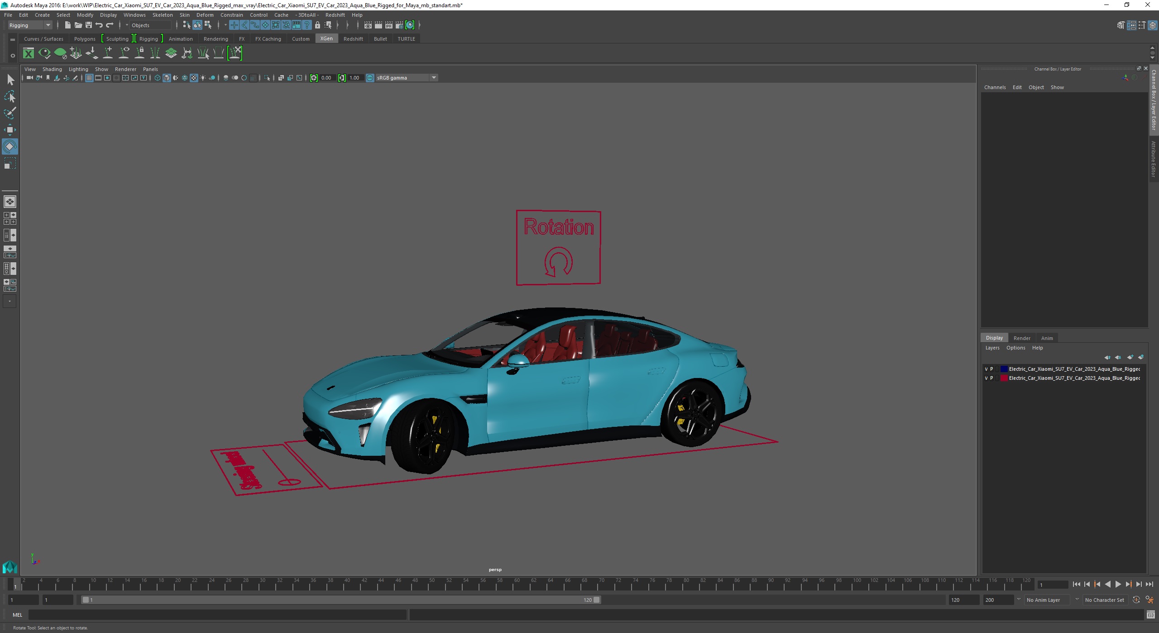Open shelf tab switcher above gear icon

point(13,39)
